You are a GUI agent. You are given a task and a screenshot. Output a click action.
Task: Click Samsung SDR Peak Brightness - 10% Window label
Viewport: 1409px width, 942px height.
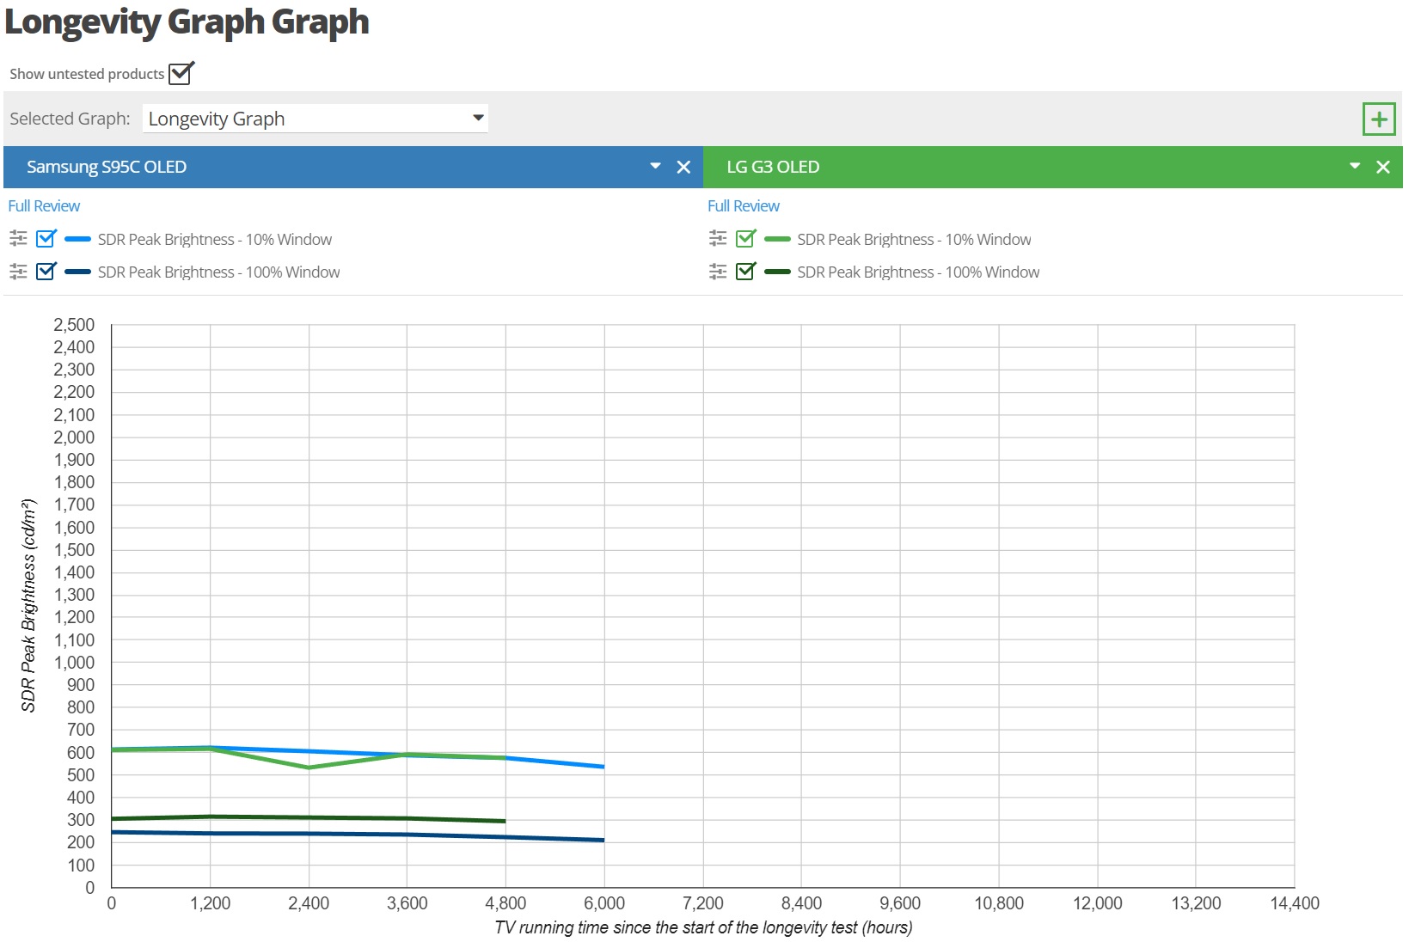coord(215,240)
